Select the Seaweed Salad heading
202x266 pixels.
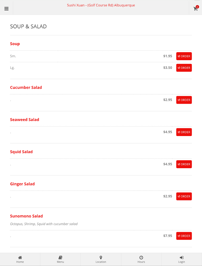[25, 120]
